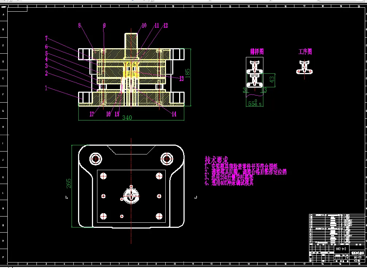Viewport: 367px width, 268px height.
Task: Select the magenta part callout number 14
Action: click(174, 114)
